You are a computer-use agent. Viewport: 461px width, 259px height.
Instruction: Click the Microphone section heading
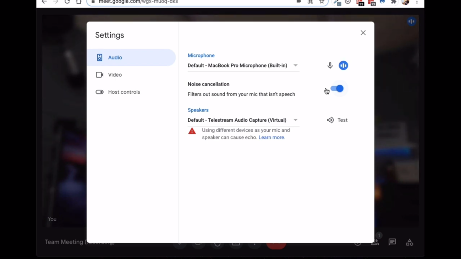[201, 55]
